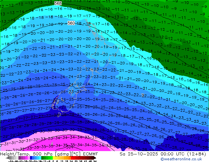Select the Height/Temp. 500 hPa map title
The image size is (209, 162).
coord(27,154)
